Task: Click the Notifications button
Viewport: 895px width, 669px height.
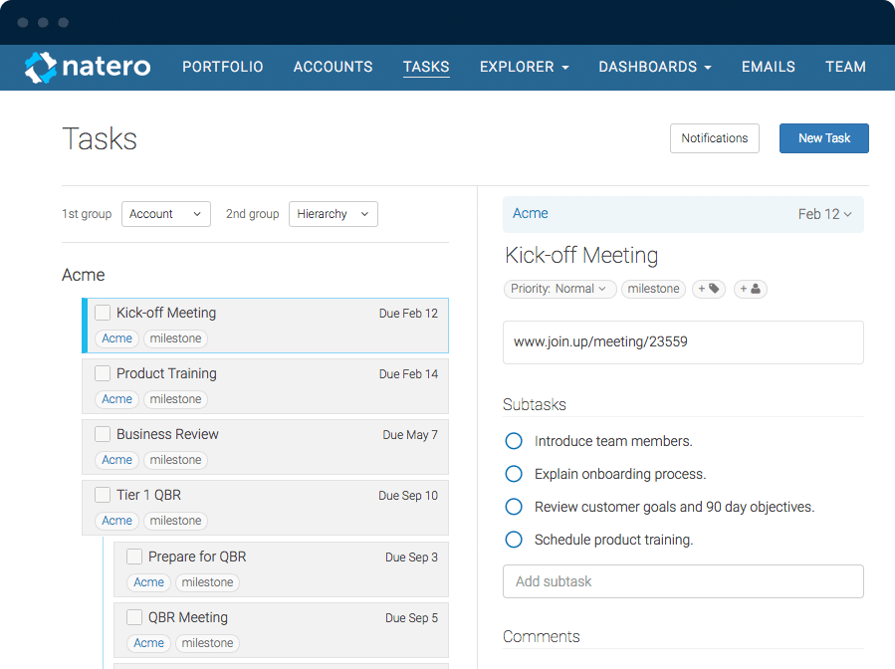Action: click(715, 138)
